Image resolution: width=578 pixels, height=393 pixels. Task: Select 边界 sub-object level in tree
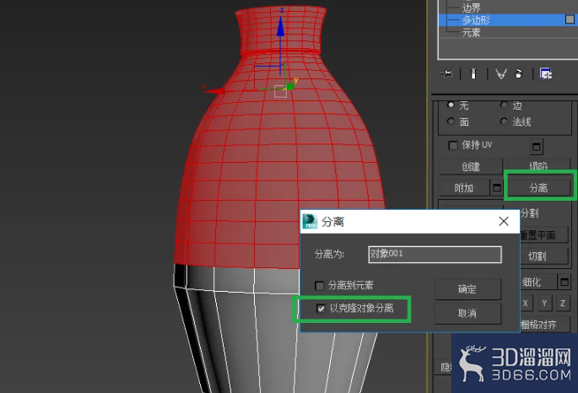(x=471, y=8)
